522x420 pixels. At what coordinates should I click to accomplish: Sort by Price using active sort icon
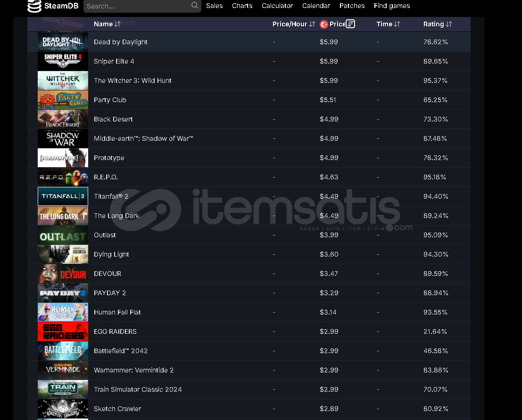[350, 24]
